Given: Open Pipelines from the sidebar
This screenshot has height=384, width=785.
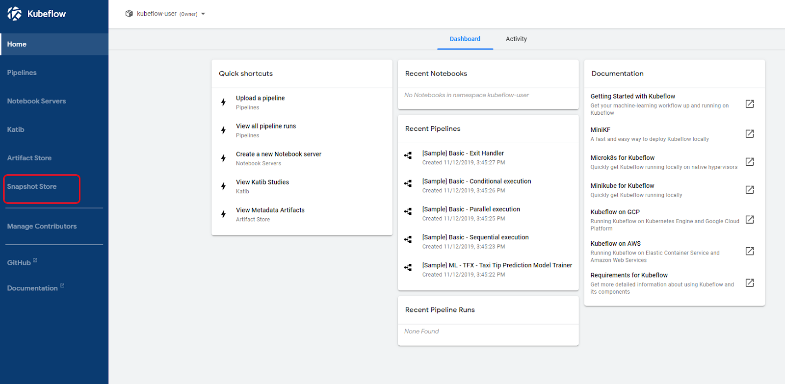Looking at the screenshot, I should click(x=22, y=73).
